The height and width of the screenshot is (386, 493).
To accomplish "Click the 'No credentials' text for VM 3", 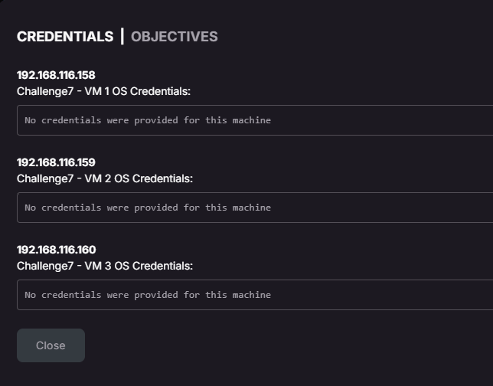I will click(148, 295).
